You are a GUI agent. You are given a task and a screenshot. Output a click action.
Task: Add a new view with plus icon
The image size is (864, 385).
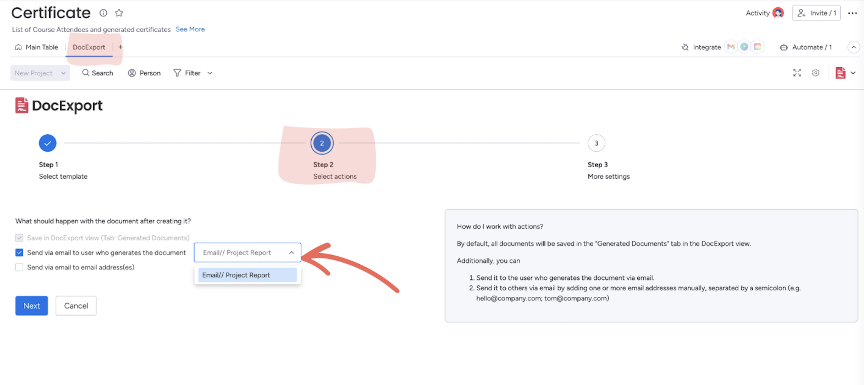tap(120, 47)
